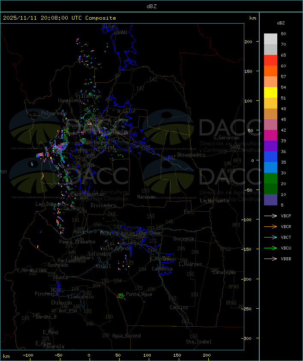Click the 'Parlamentos' map label
The height and width of the screenshot is (361, 303).
click(x=72, y=261)
